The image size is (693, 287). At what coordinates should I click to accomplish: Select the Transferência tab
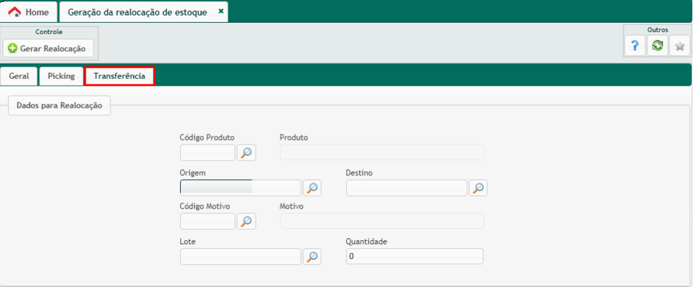119,76
